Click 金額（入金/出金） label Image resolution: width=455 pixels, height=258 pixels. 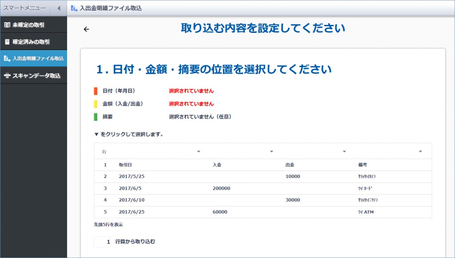click(x=123, y=104)
